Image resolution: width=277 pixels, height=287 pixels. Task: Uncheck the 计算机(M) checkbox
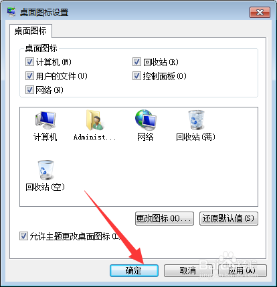pyautogui.click(x=29, y=62)
